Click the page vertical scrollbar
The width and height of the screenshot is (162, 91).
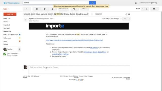point(161,51)
